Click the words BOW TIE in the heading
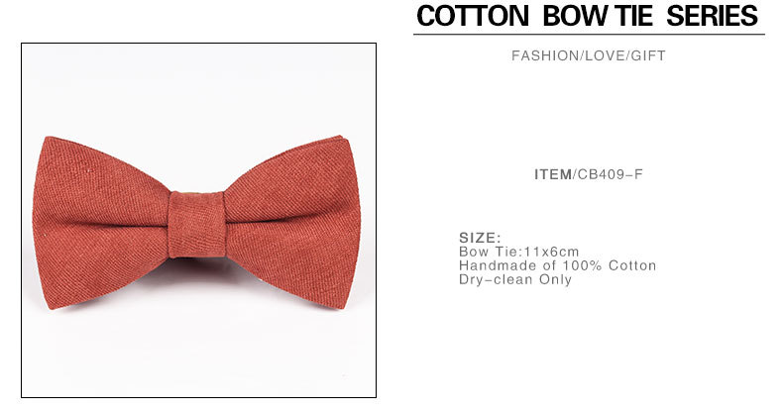 (x=598, y=16)
